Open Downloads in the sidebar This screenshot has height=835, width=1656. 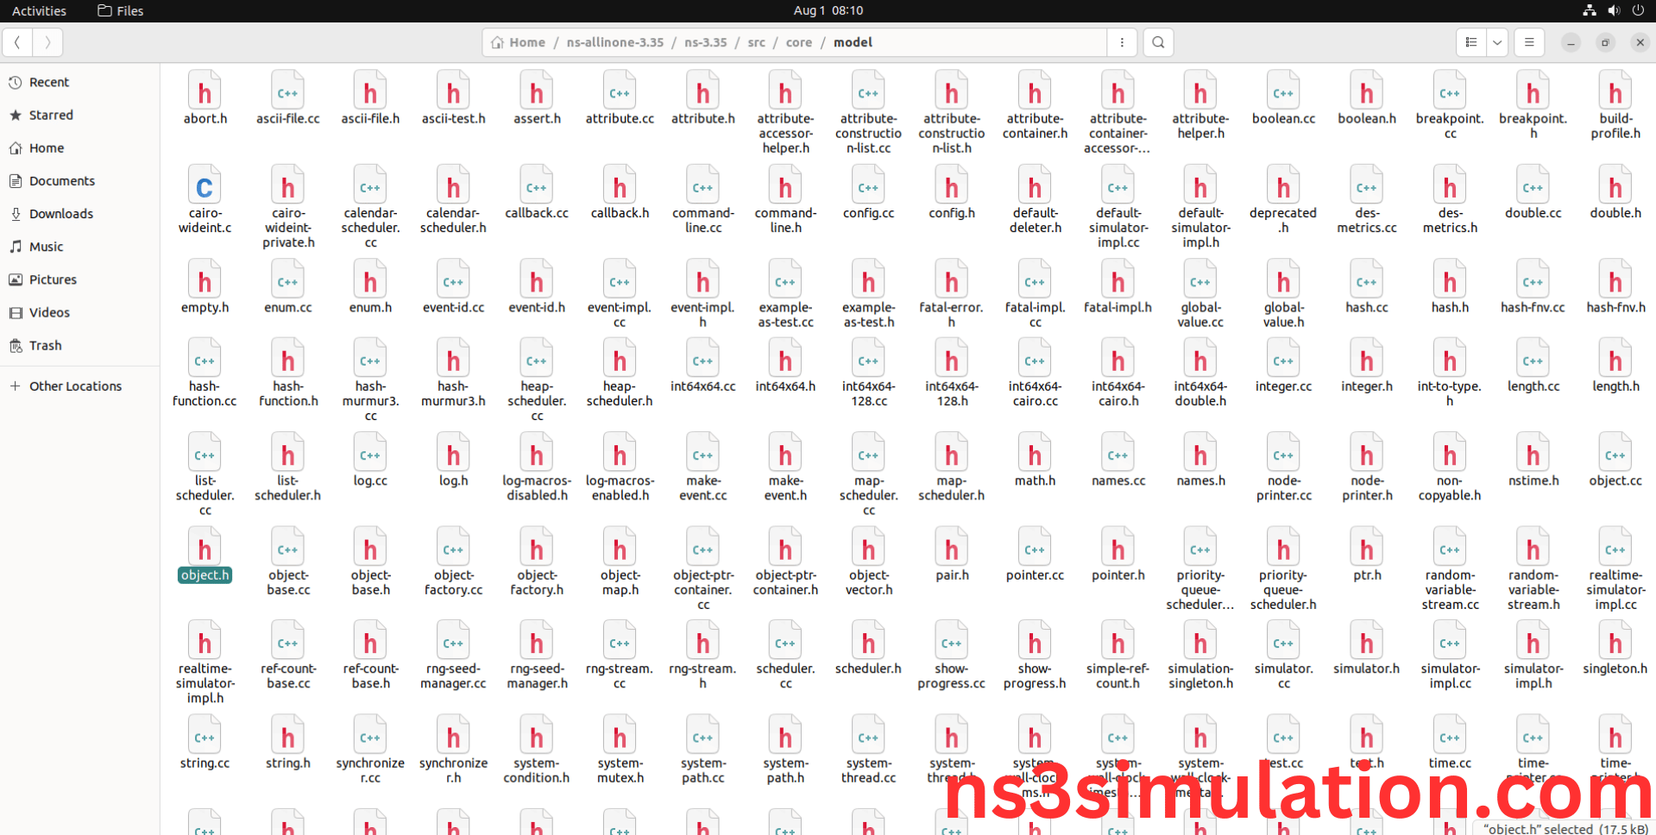pyautogui.click(x=60, y=214)
